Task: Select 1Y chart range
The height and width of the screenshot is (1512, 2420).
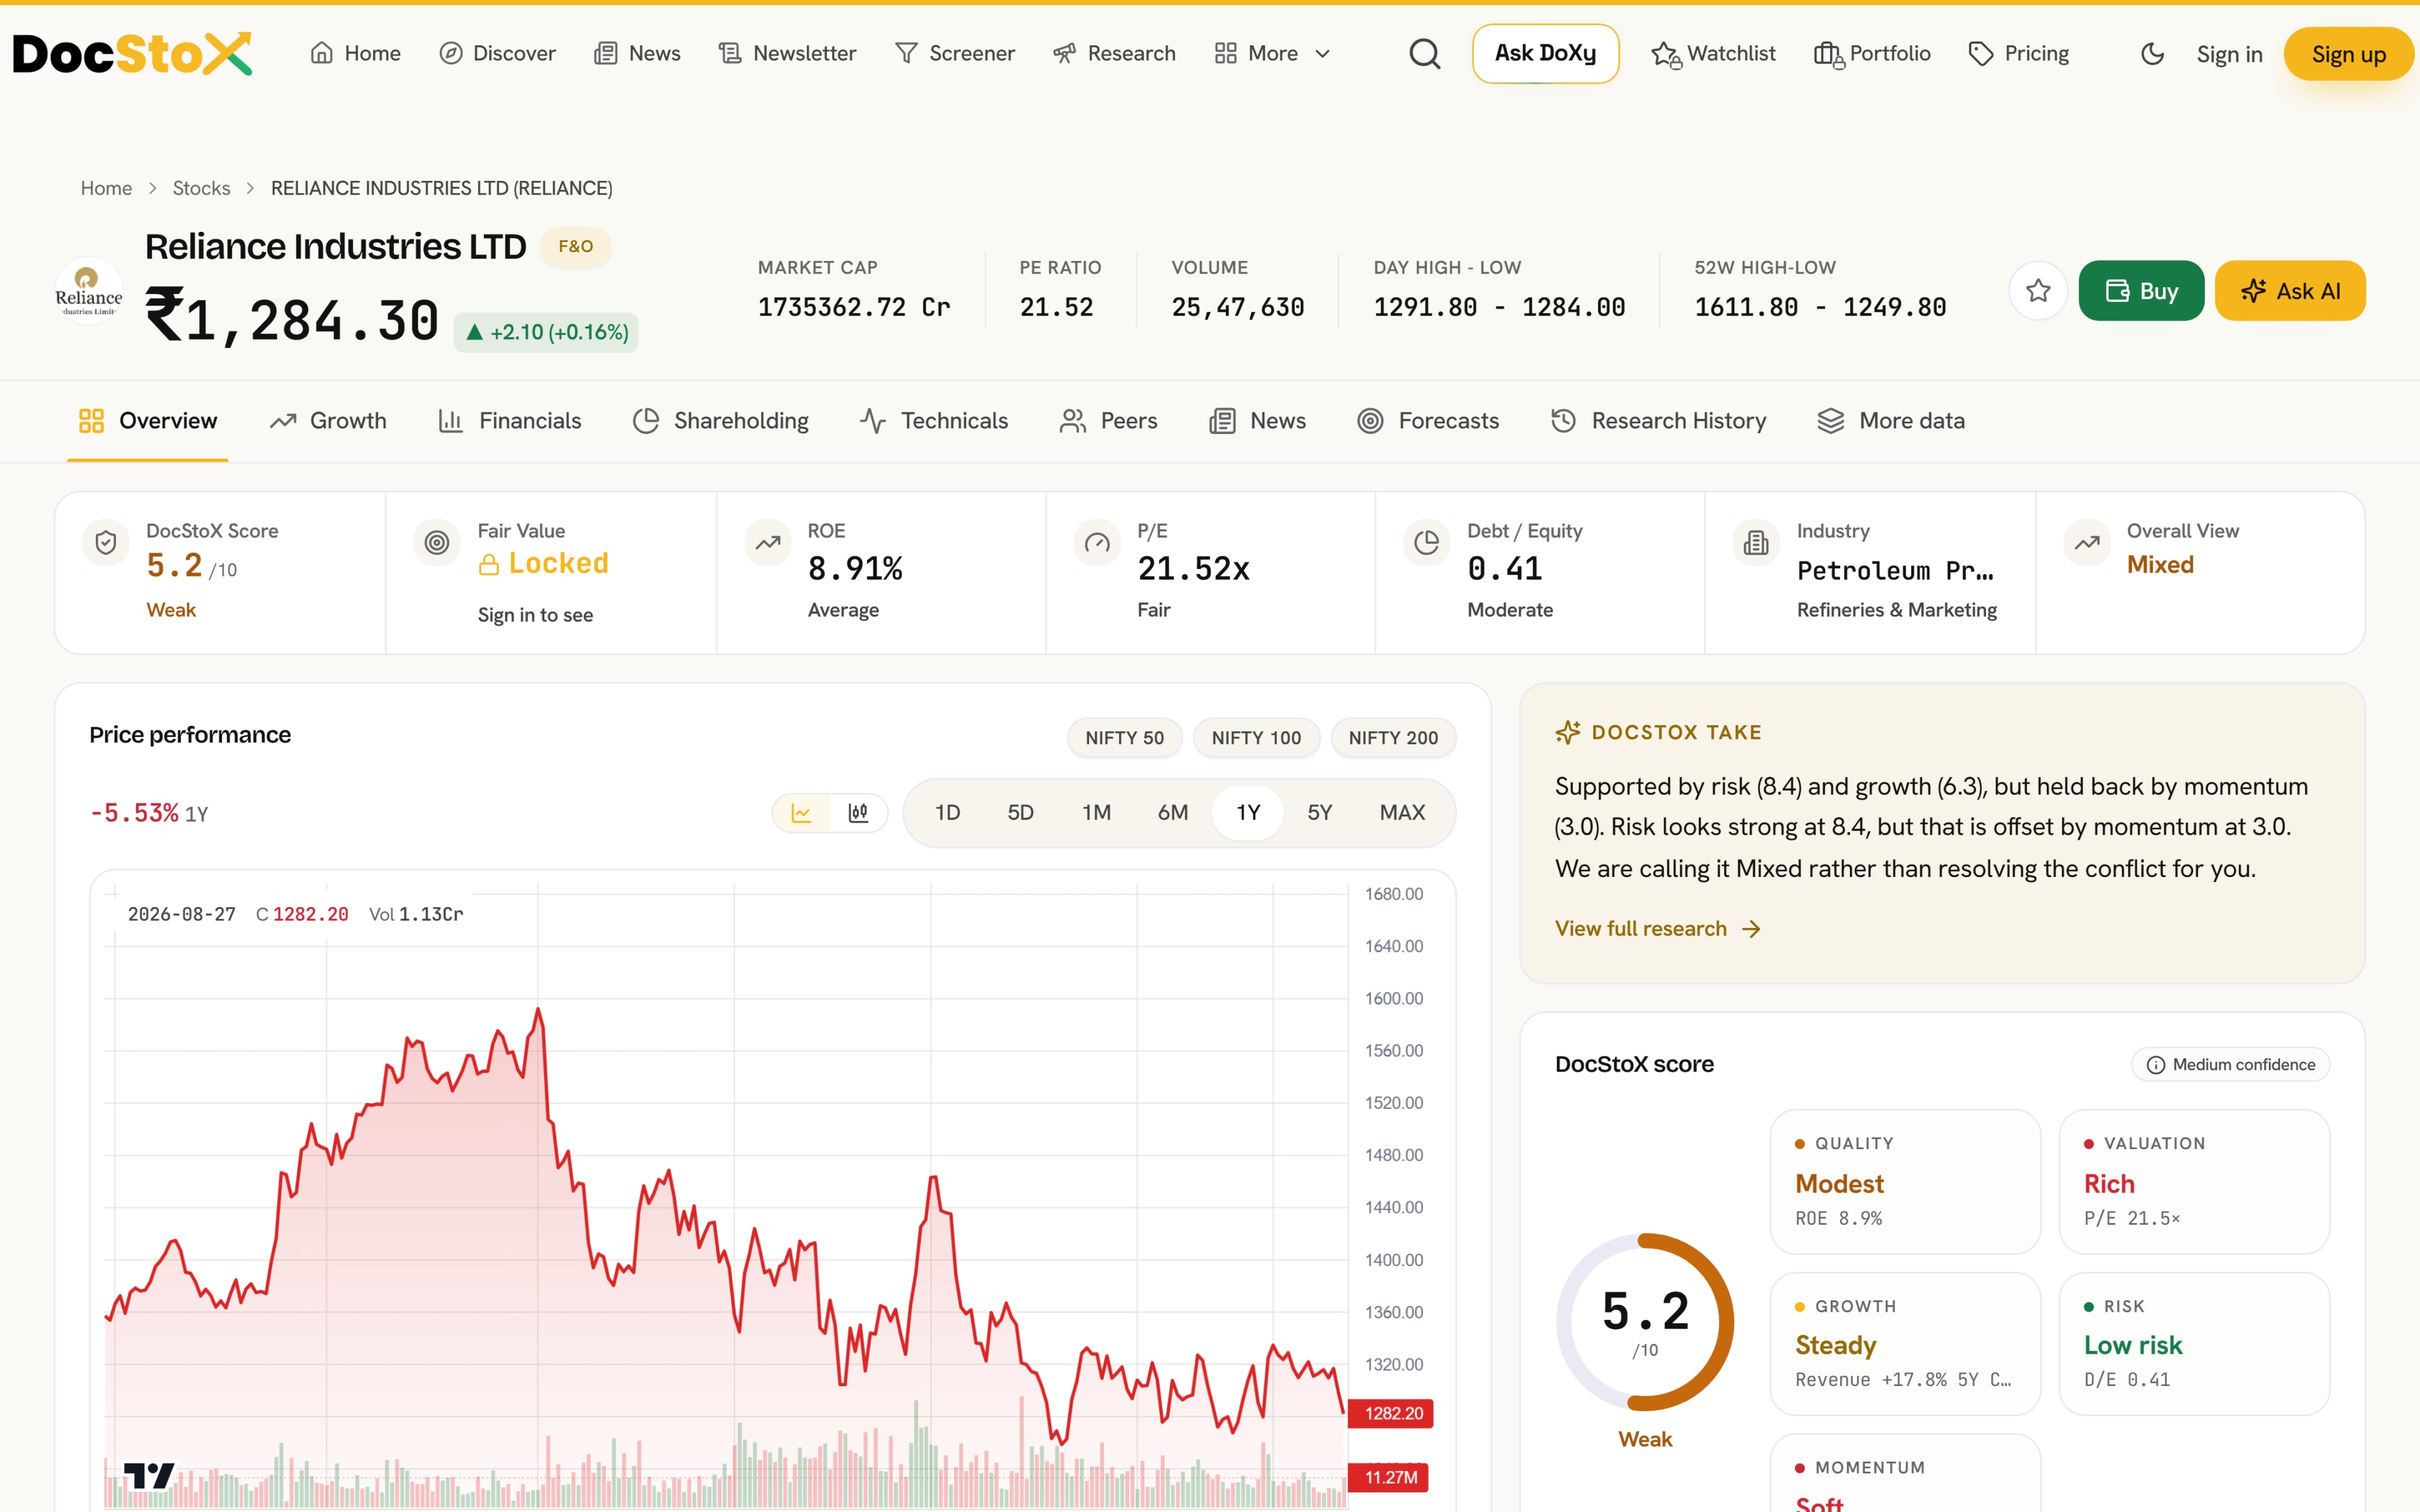Action: pos(1248,813)
